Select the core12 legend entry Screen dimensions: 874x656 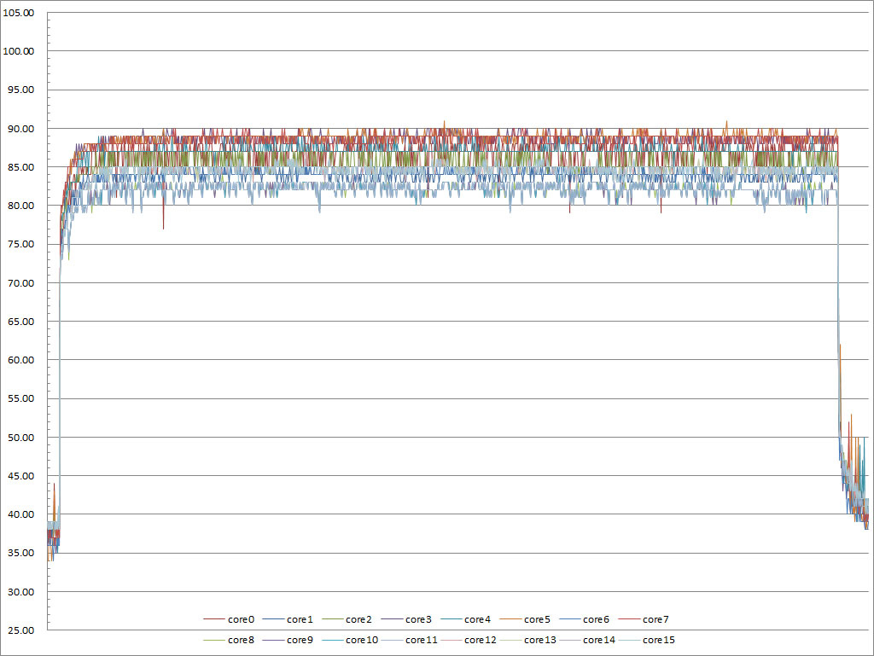pyautogui.click(x=469, y=640)
